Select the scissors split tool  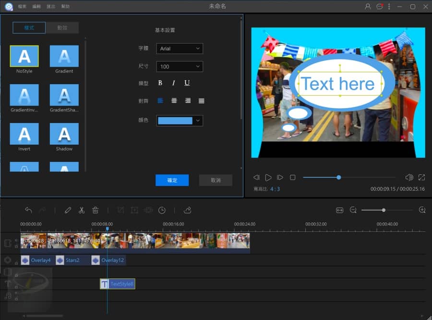click(82, 210)
